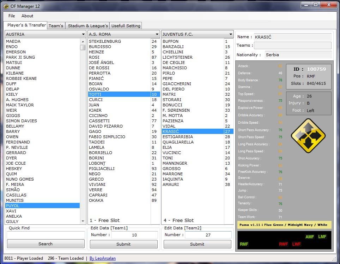Click the RMF position marker
This screenshot has width=340, height=264.
click(x=244, y=244)
